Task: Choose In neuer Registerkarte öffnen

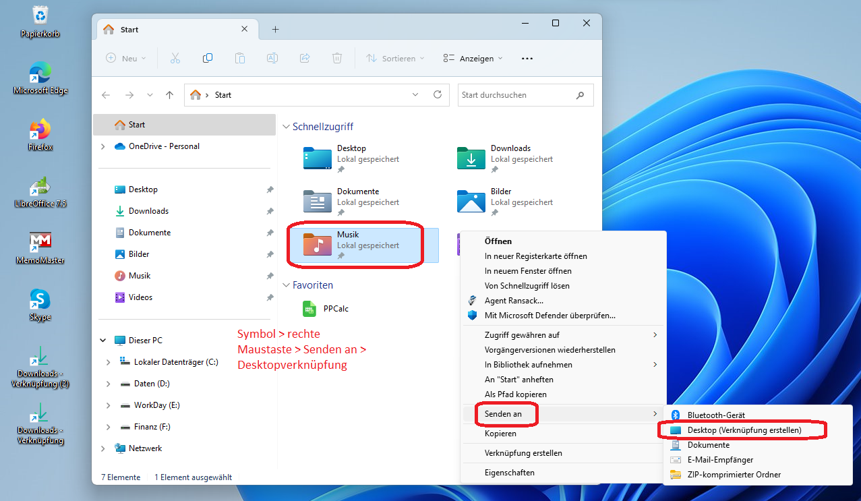Action: coord(562,256)
